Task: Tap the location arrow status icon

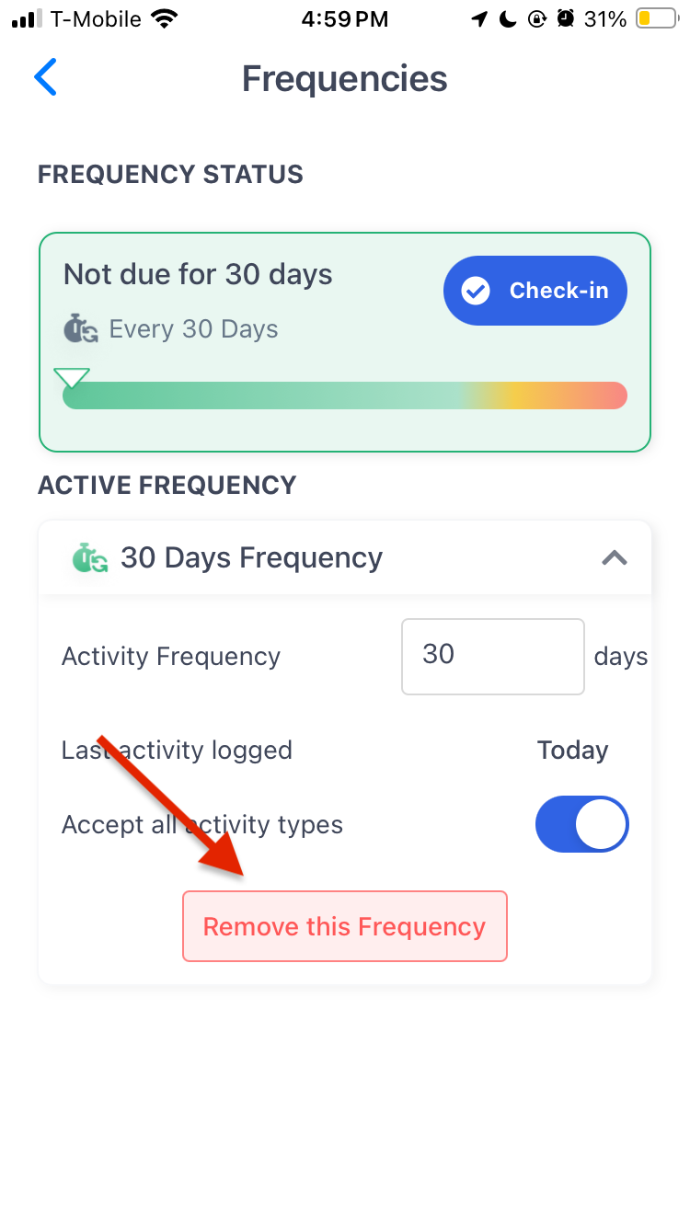Action: (479, 18)
